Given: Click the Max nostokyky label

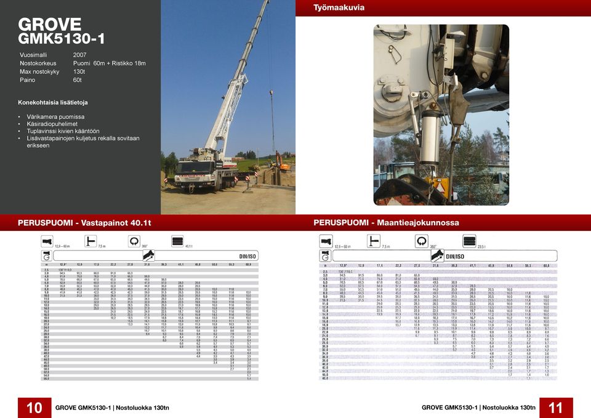Looking at the screenshot, I should pos(39,71).
